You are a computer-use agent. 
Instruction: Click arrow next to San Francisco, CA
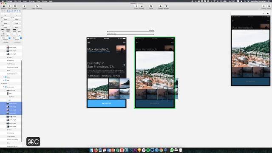tap(124, 65)
